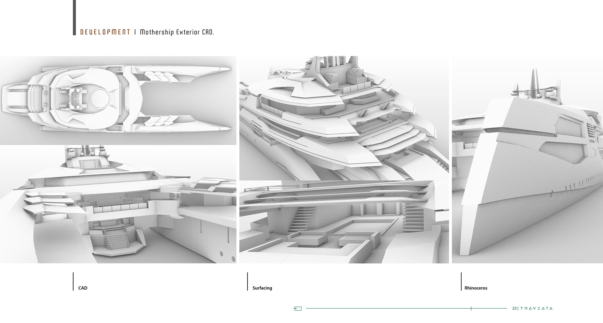The height and width of the screenshot is (323, 603).
Task: Click the DEVELOPMENT heading text
Action: (x=105, y=32)
